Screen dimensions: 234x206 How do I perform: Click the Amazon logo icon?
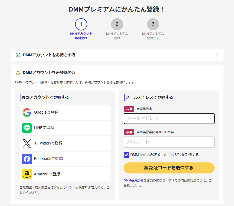[27, 174]
